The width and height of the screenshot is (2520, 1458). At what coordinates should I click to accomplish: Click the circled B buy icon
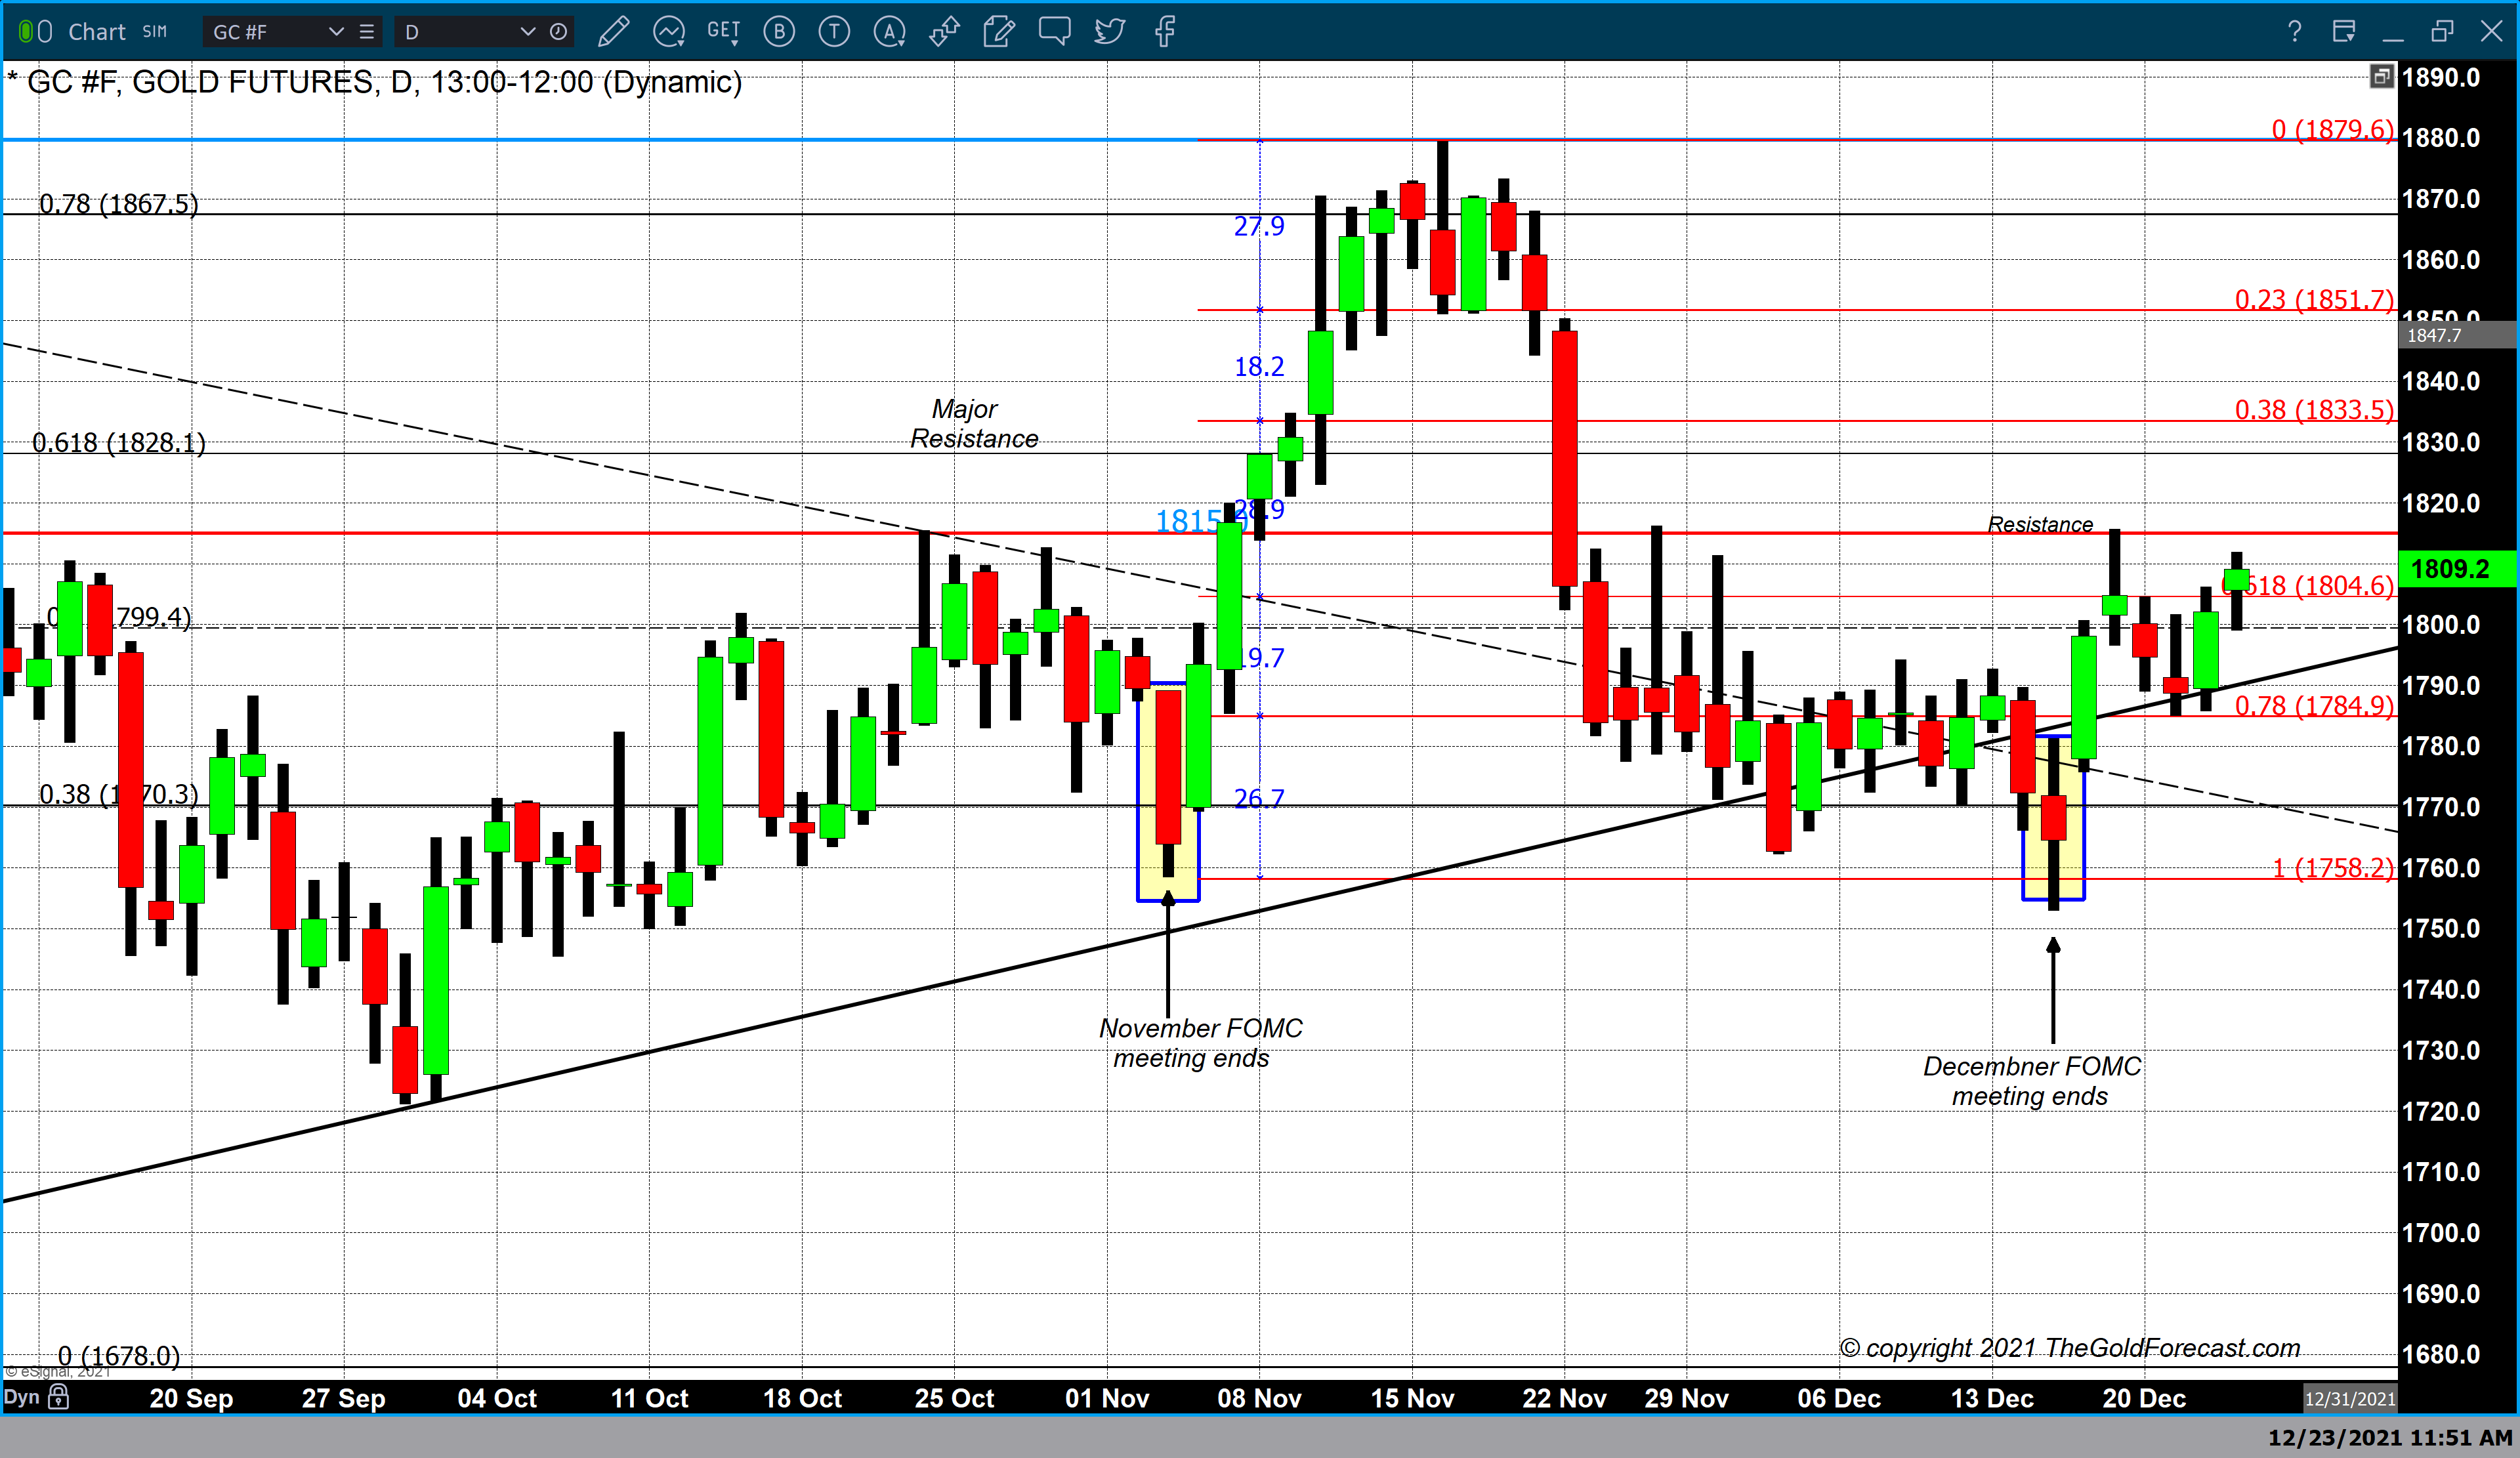click(779, 32)
